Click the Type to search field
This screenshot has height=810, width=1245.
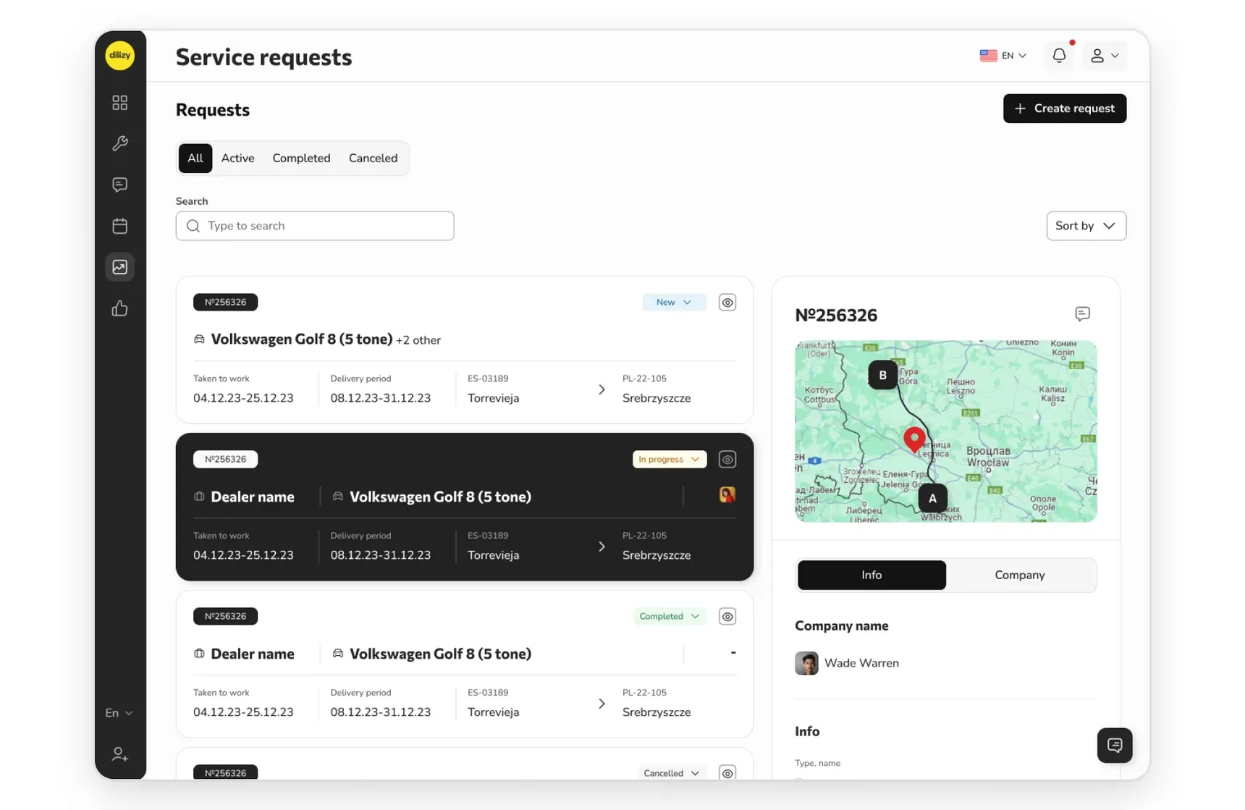tap(315, 226)
